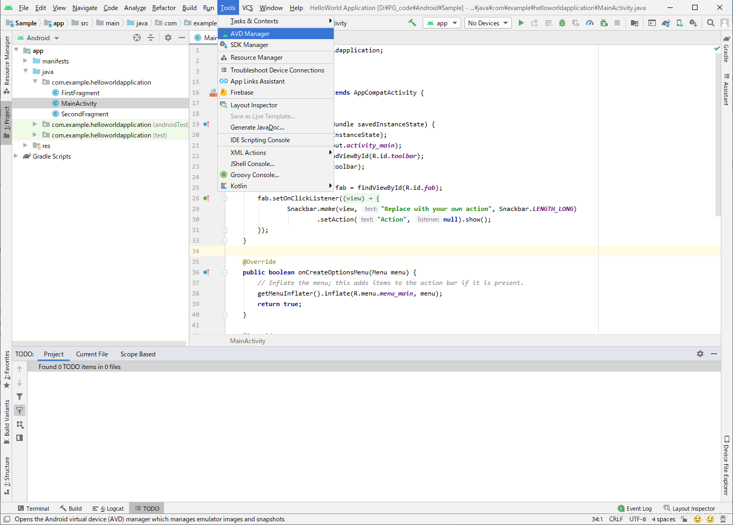Toggle Autoscroll to Source in TODO panel
The height and width of the screenshot is (525, 733).
20,410
